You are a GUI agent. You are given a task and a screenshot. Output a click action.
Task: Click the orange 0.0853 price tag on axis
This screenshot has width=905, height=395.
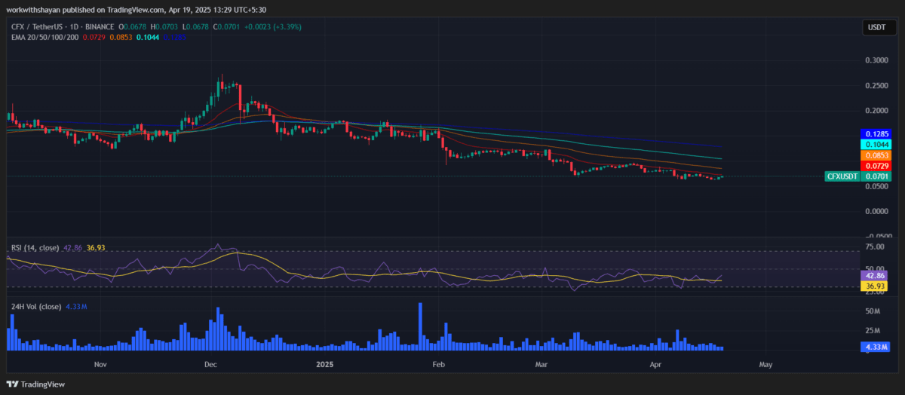877,155
